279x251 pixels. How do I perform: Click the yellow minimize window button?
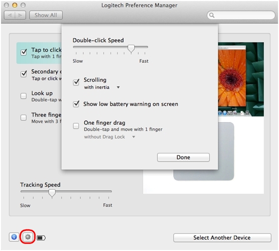15,5
